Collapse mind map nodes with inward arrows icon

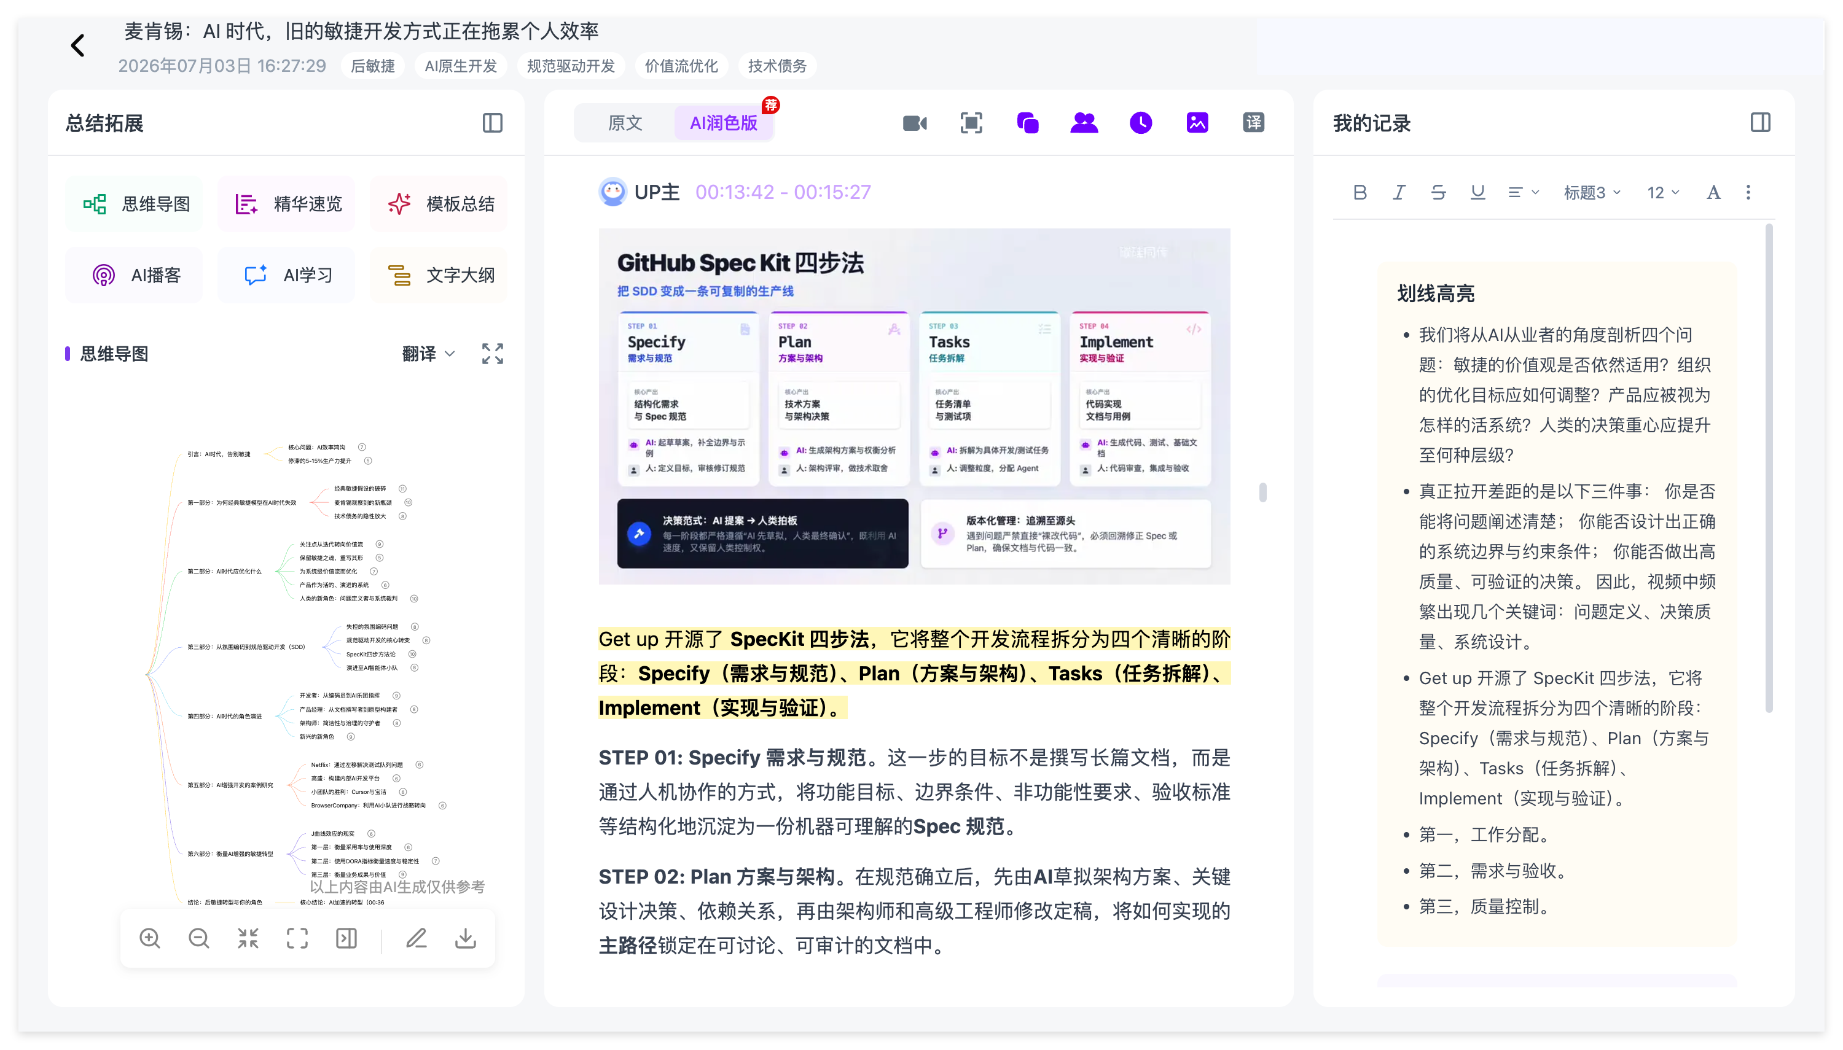[248, 938]
